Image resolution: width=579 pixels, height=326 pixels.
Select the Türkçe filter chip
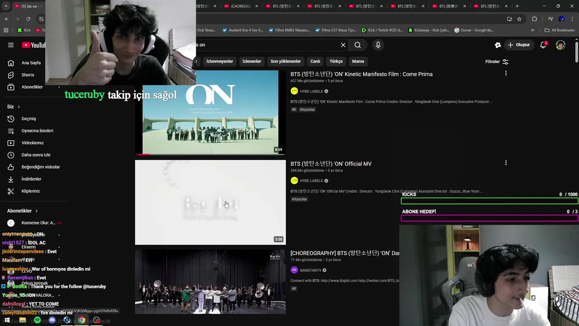point(336,62)
